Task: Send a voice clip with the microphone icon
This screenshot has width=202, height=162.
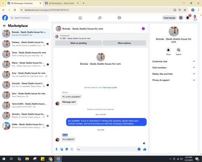Action: tap(57, 149)
